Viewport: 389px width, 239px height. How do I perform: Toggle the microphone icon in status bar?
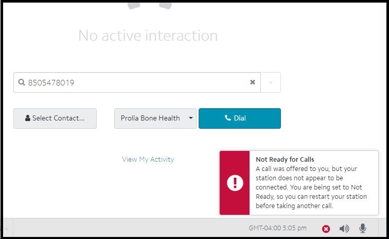[x=363, y=228]
